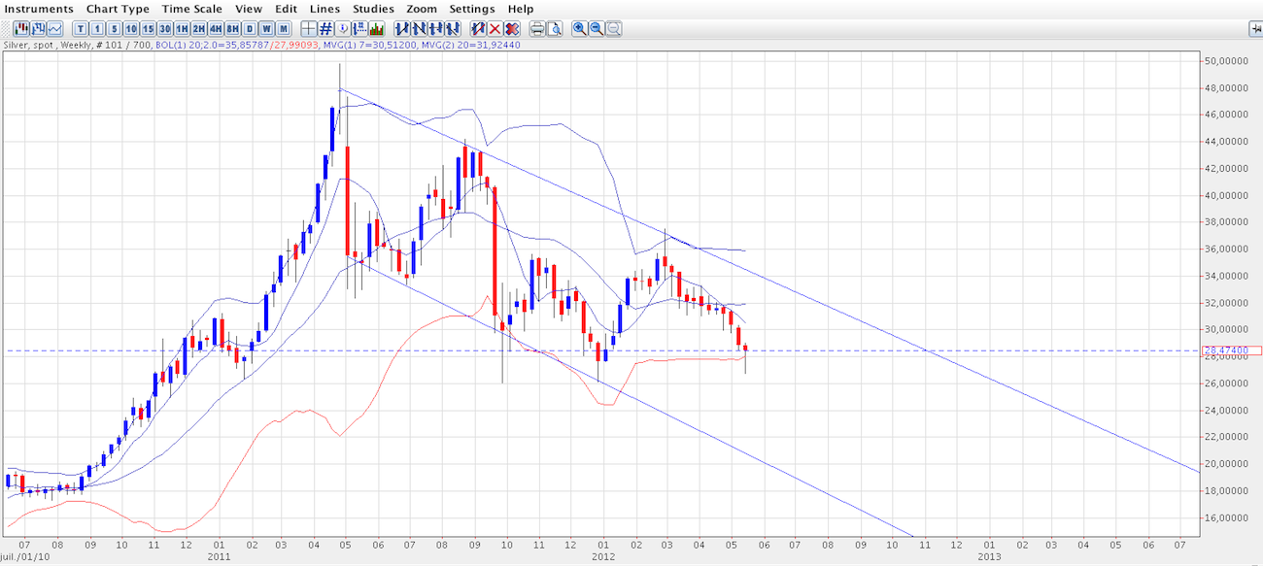Open the Chart Type menu
The image size is (1263, 566).
point(118,9)
